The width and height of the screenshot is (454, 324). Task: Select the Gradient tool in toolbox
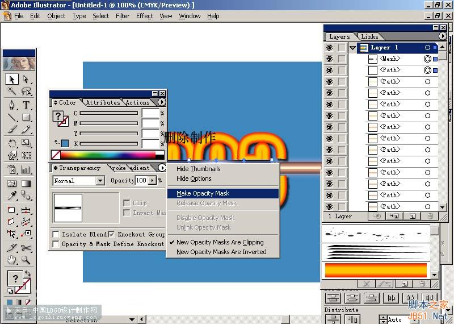tap(26, 184)
